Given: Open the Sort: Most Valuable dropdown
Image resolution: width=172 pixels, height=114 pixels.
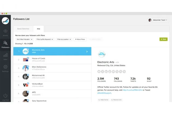Looking at the screenshot, I should click(25, 39).
